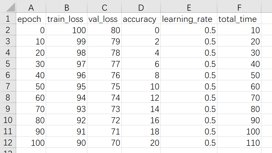This screenshot has width=272, height=153.
Task: Click the "val_loss" header cell
Action: [104, 19]
